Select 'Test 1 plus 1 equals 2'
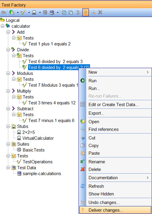This screenshot has width=152, height=214. [x=49, y=44]
